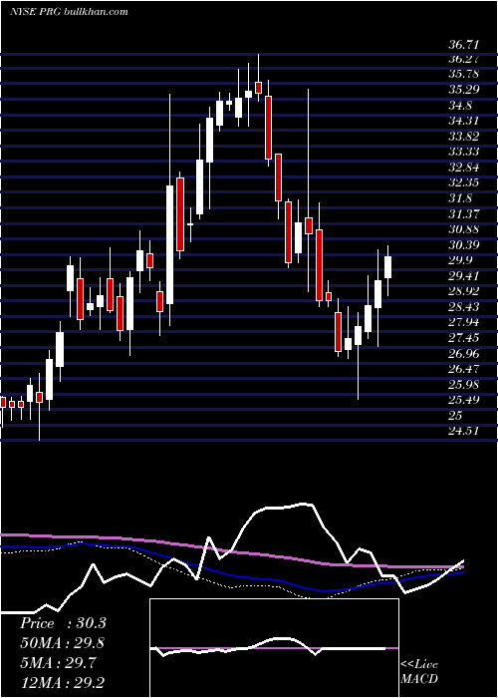Viewport: 498px width, 698px height.
Task: Click the 27.94 price axis label
Action: [x=464, y=322]
